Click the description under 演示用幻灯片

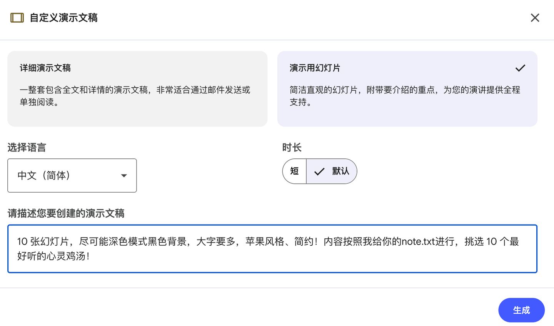(405, 96)
